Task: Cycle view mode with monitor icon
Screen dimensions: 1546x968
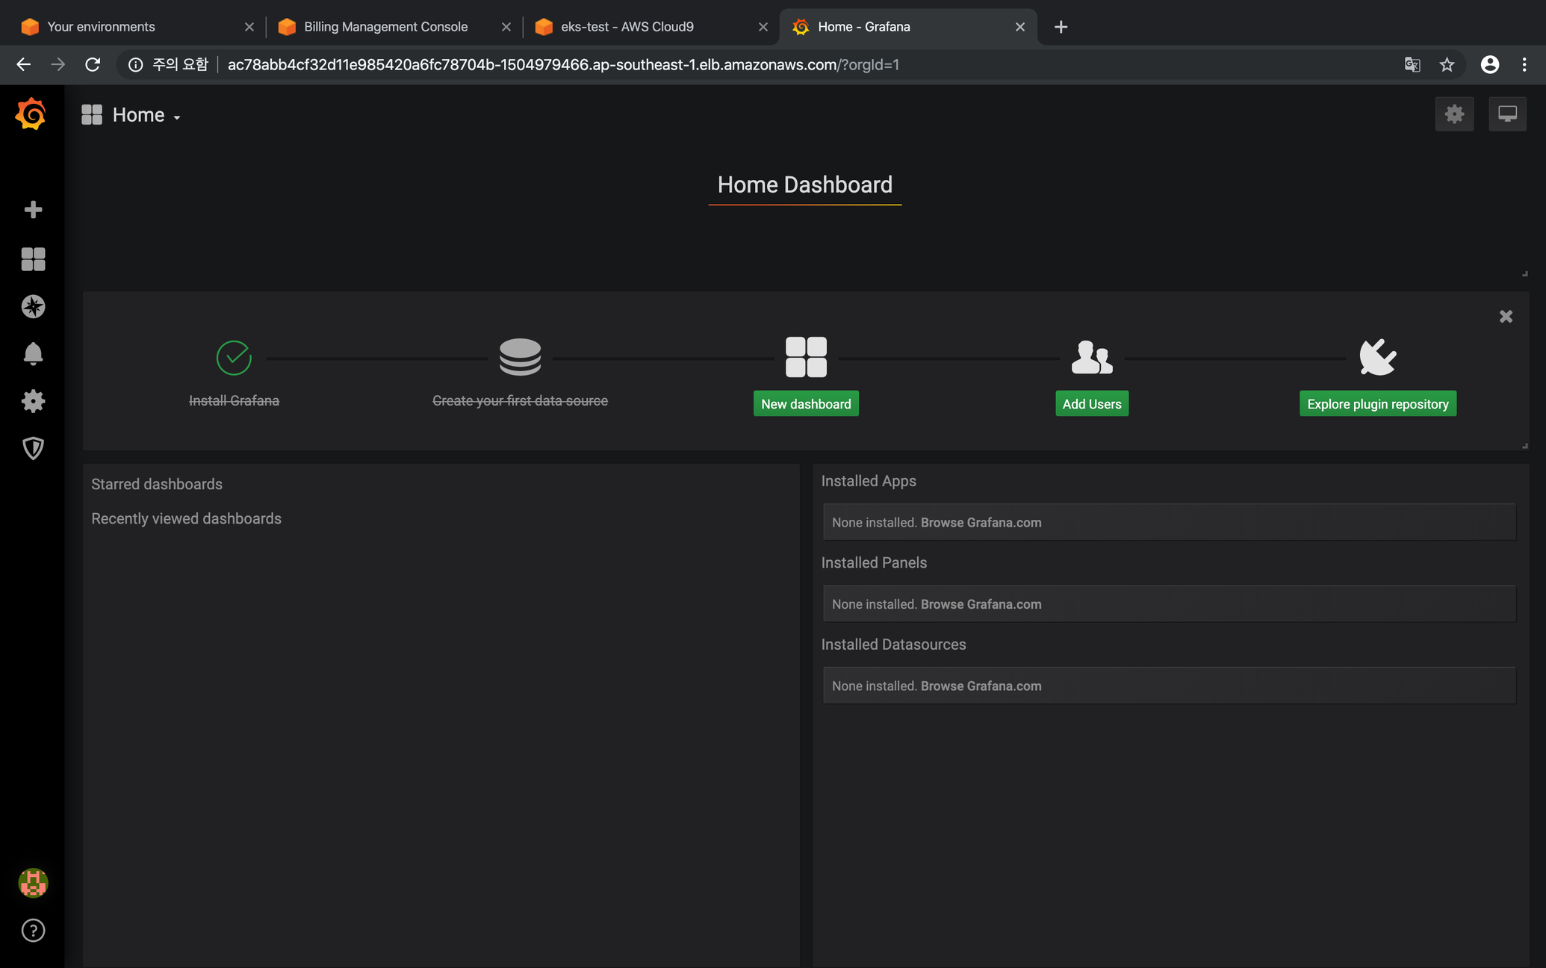Action: 1507,114
